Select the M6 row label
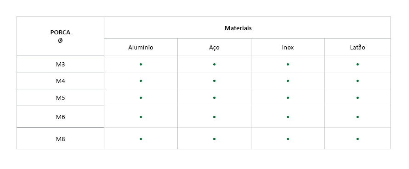Viewport: 409px width, 169px height. tap(61, 117)
